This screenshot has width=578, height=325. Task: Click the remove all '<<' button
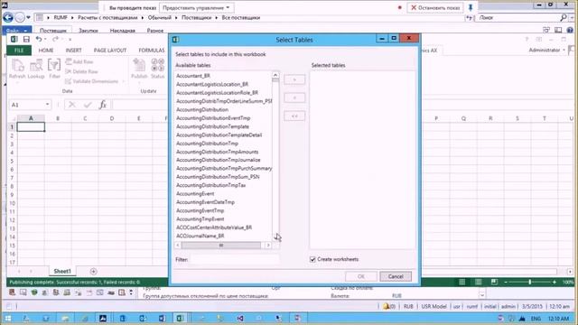click(294, 116)
